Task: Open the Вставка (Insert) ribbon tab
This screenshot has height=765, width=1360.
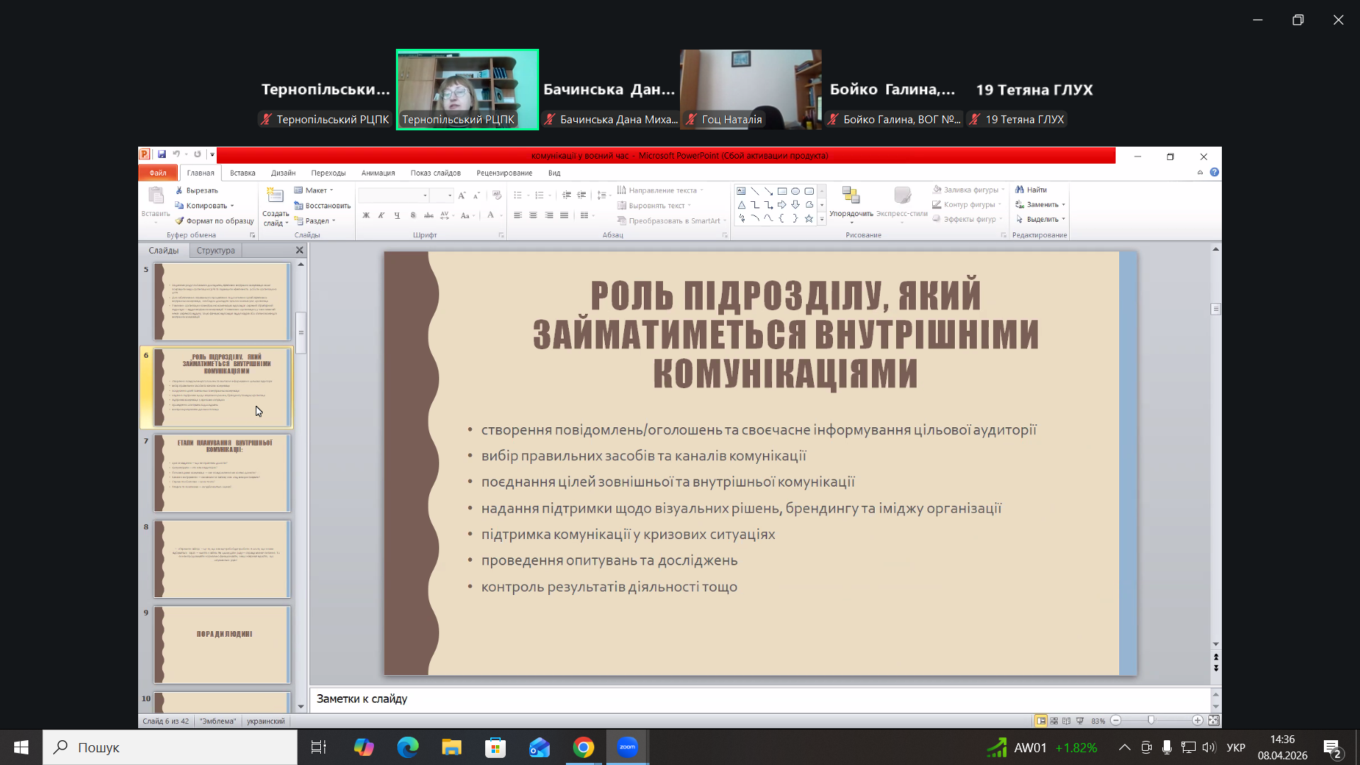Action: click(x=242, y=173)
